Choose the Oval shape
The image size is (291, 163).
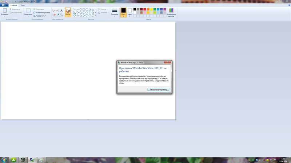pos(81,9)
